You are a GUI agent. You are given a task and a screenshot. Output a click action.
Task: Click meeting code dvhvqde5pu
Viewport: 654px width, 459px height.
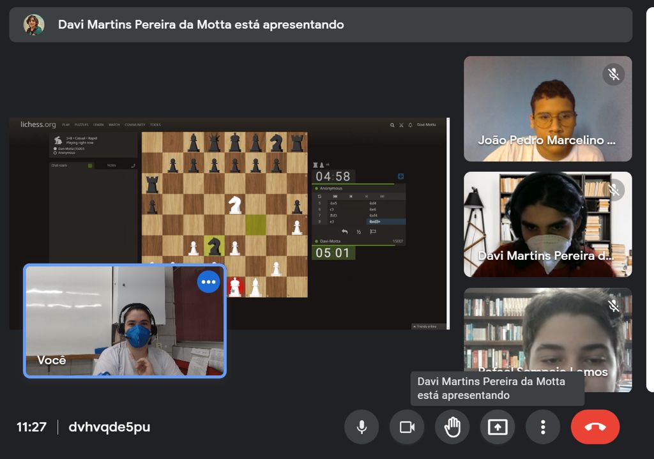(109, 427)
